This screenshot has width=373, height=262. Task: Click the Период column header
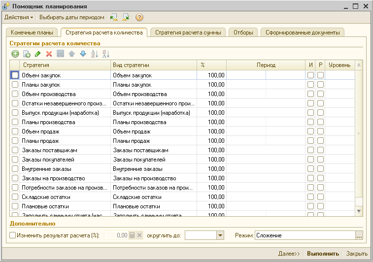click(266, 65)
